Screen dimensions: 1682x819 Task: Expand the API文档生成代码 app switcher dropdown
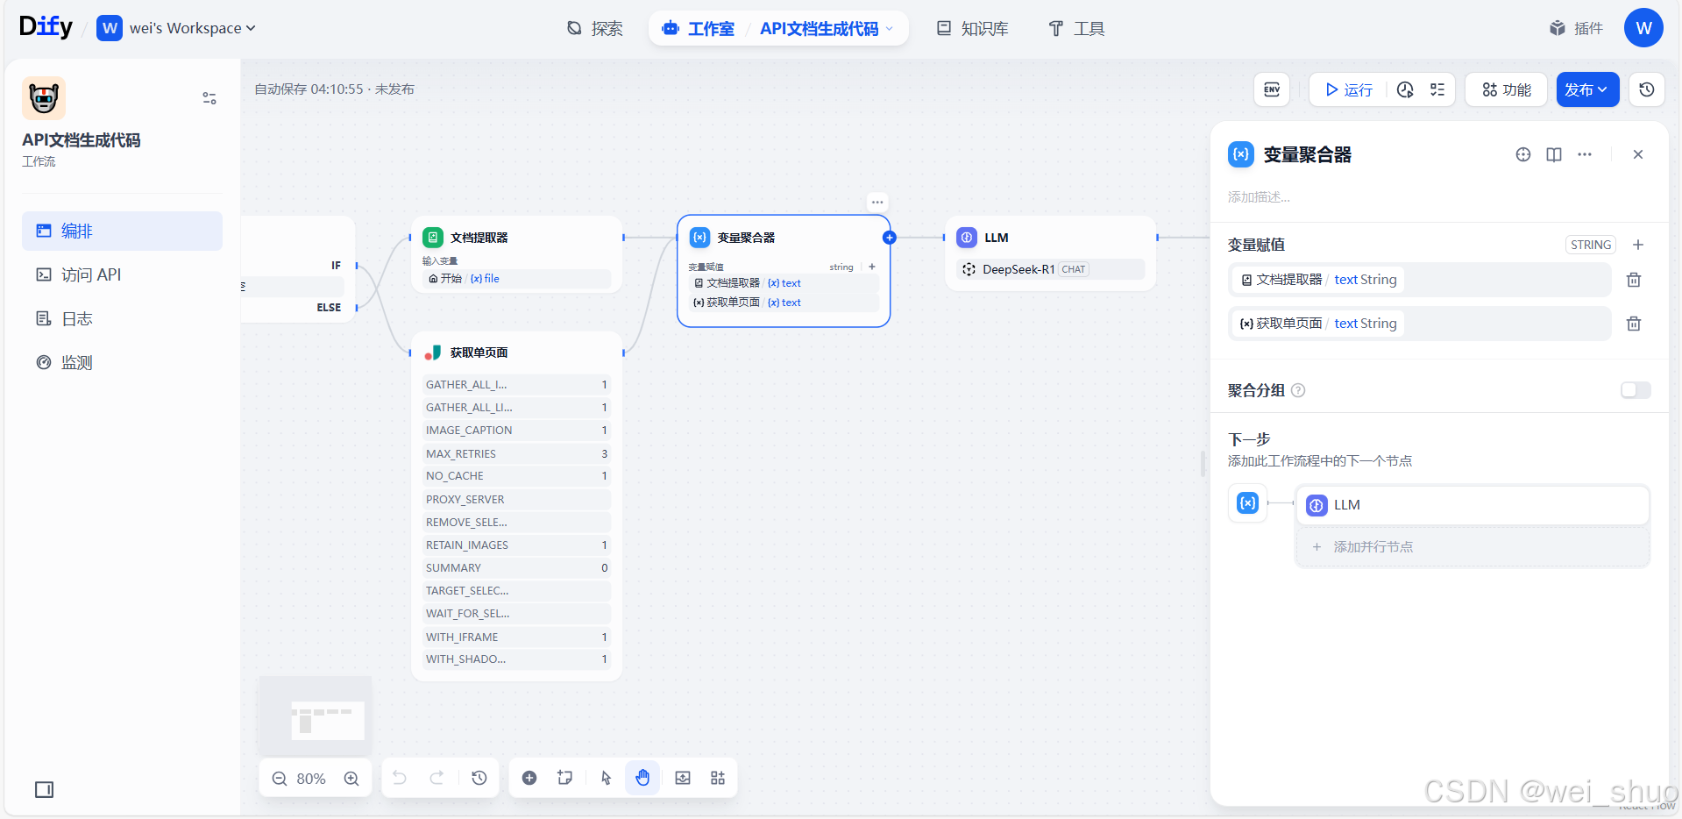point(827,29)
